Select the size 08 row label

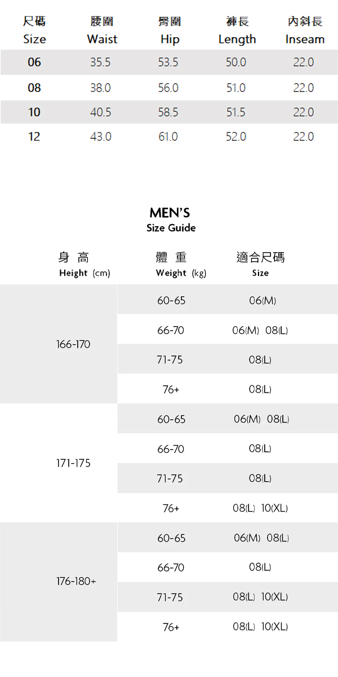pyautogui.click(x=34, y=88)
